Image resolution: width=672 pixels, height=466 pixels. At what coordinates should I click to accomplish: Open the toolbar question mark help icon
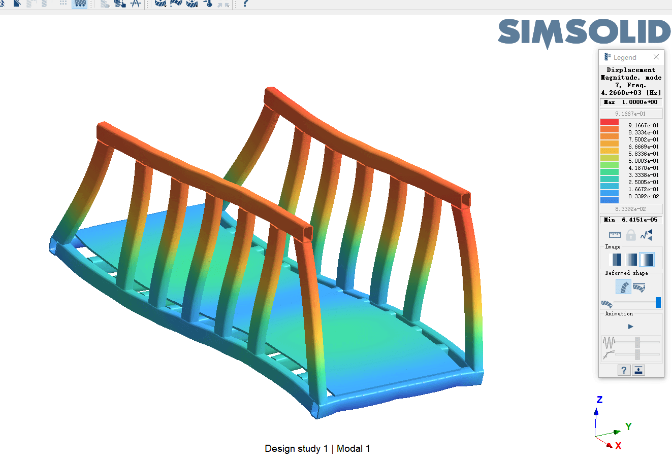[245, 4]
